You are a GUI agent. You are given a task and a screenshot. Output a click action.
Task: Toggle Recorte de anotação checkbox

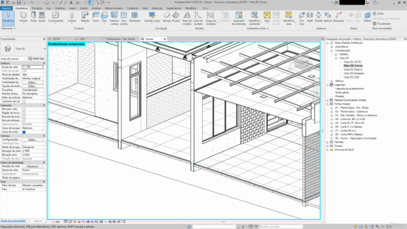24,117
